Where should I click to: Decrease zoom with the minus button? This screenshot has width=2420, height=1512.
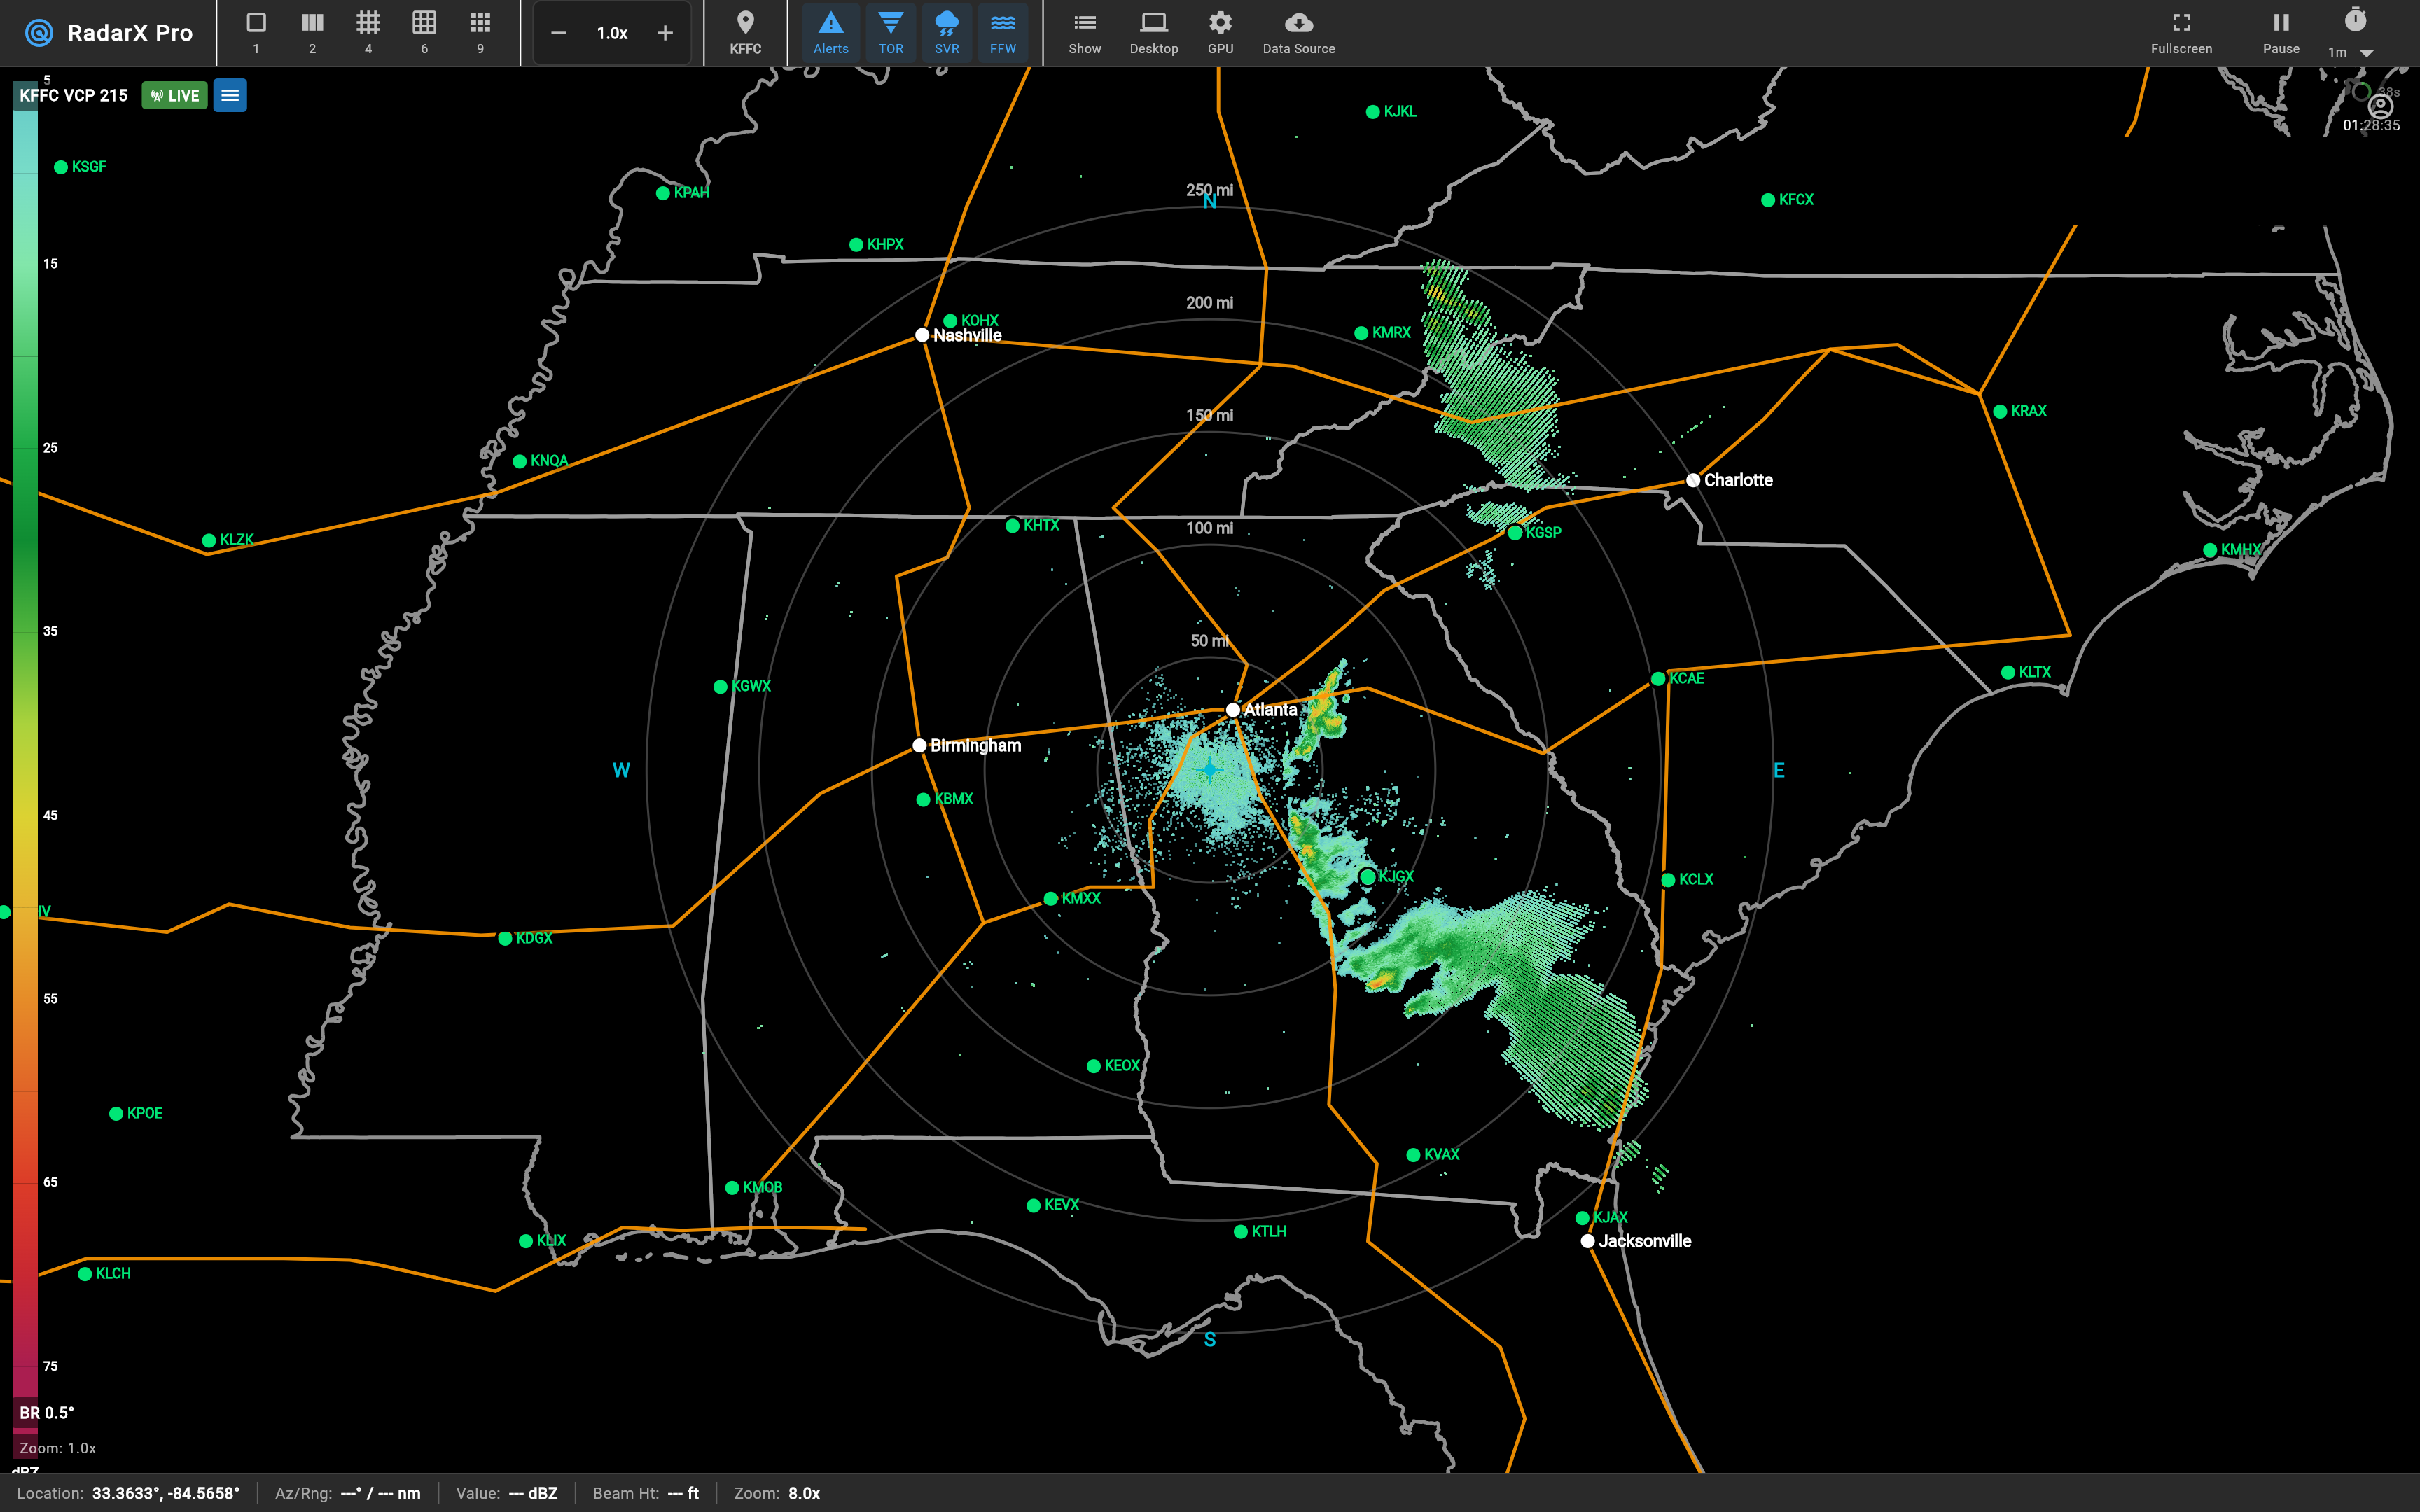tap(559, 33)
